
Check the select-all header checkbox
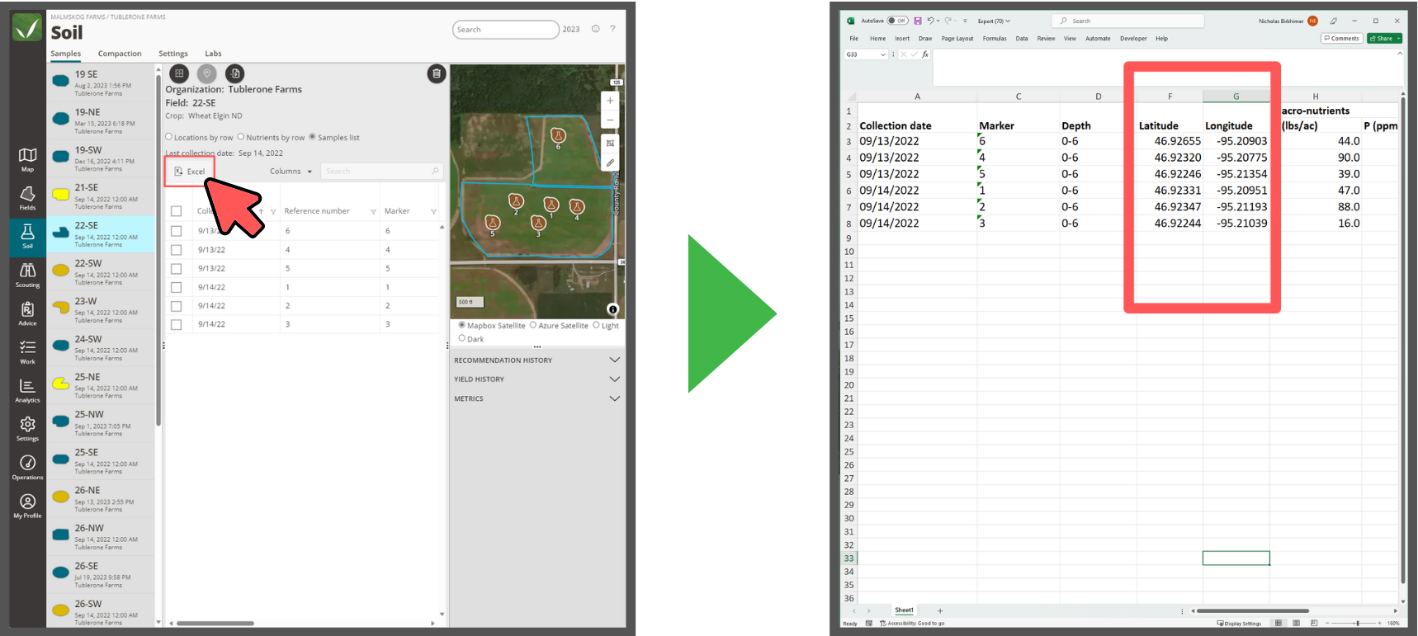(x=176, y=211)
